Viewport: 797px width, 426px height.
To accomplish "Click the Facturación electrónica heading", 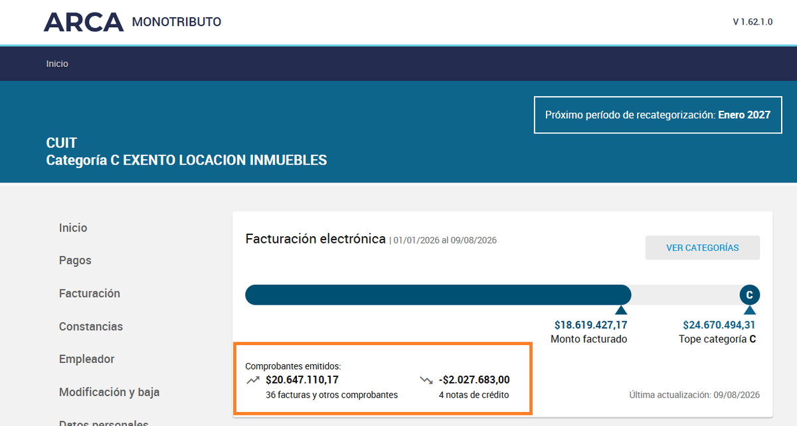I will 315,239.
